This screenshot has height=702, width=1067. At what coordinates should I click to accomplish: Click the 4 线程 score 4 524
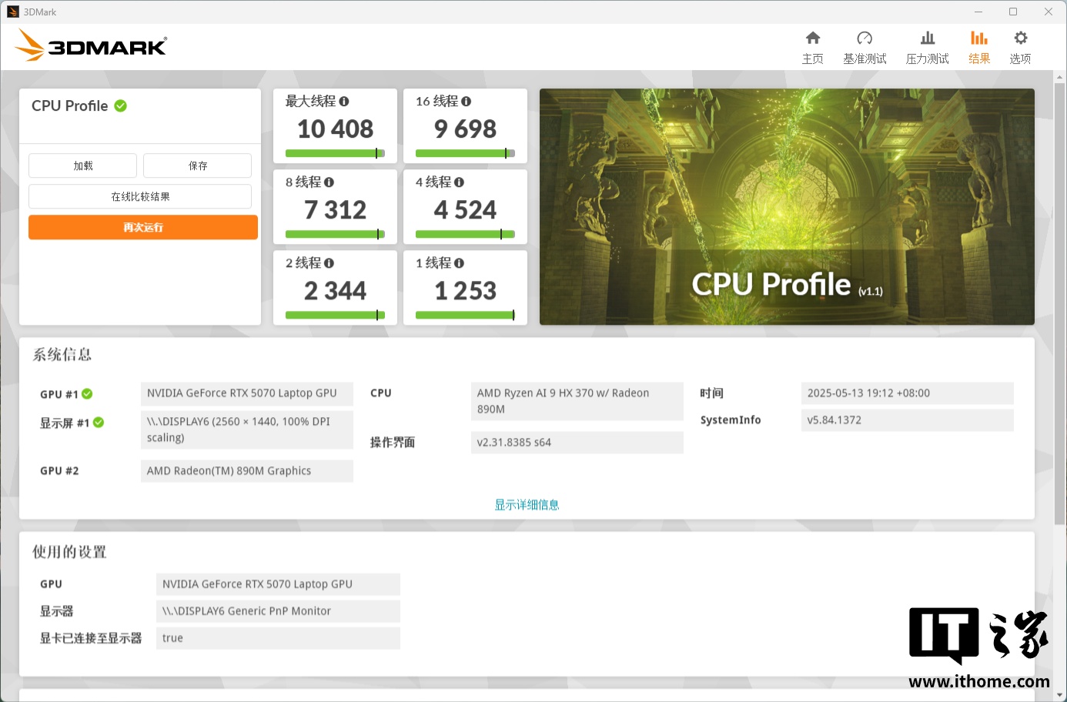pos(466,209)
